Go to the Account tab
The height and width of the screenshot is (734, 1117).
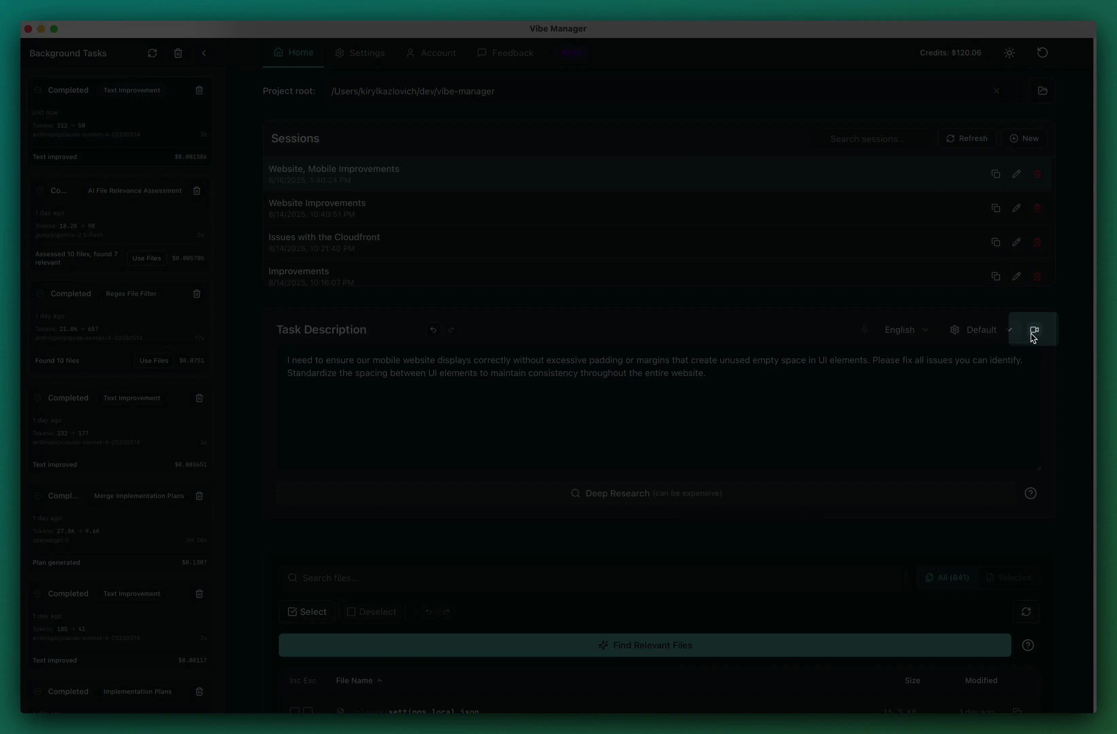click(x=431, y=53)
